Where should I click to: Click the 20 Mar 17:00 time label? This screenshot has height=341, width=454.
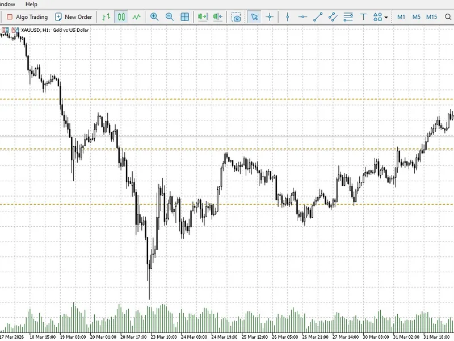pyautogui.click(x=133, y=337)
